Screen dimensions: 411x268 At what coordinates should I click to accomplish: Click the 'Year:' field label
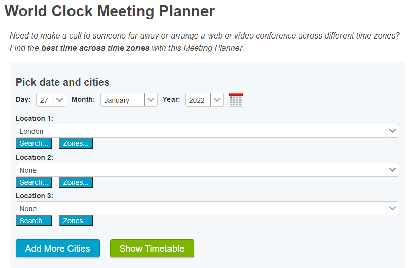(171, 99)
